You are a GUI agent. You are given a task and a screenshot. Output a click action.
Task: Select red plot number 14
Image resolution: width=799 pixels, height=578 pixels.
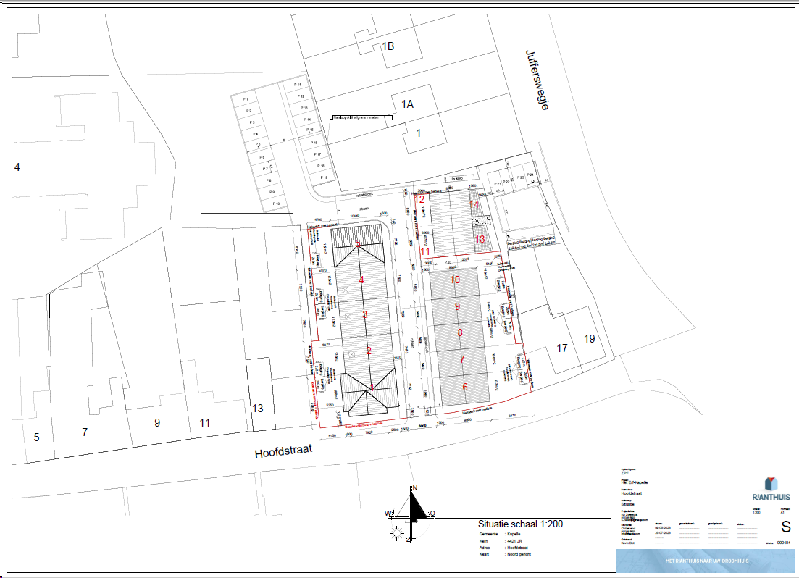[x=474, y=205]
